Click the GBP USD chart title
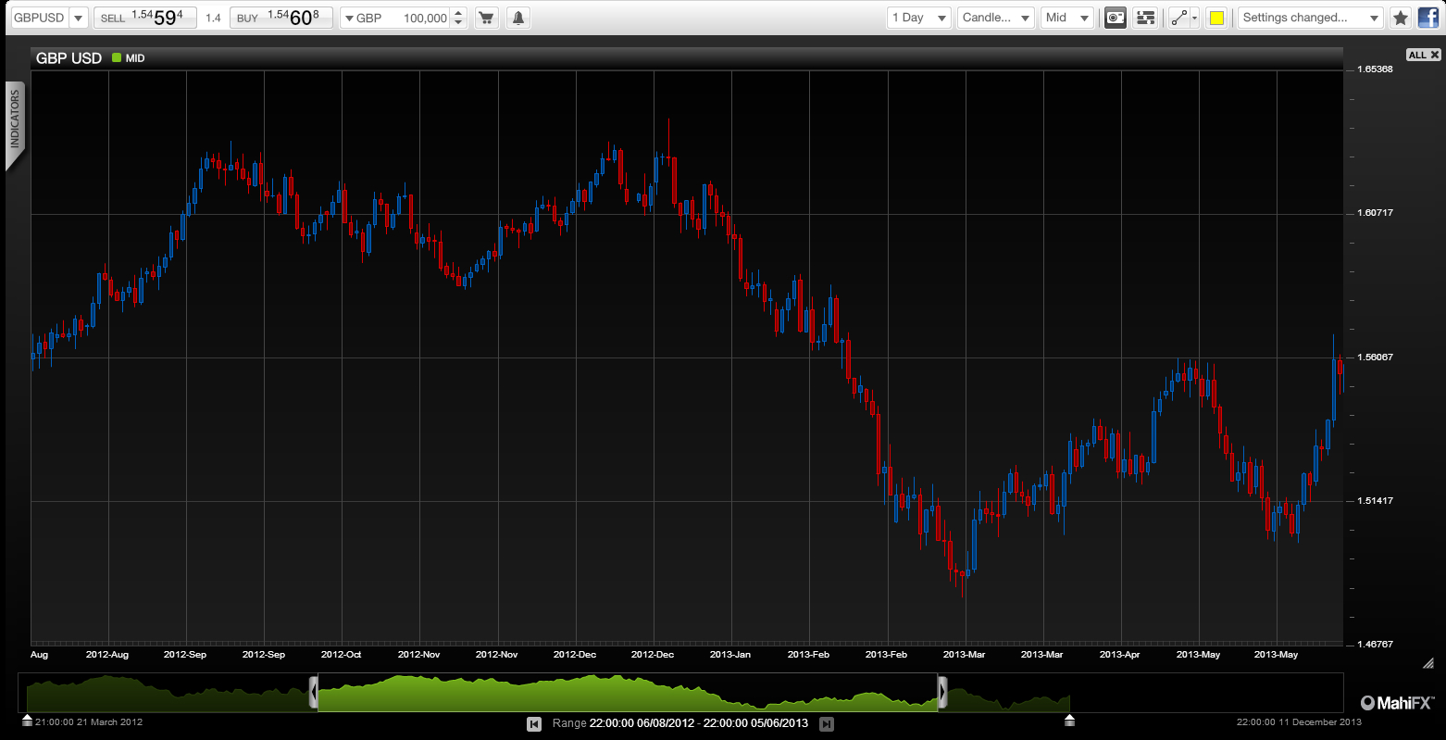Screen dimensions: 1446x740 (69, 57)
